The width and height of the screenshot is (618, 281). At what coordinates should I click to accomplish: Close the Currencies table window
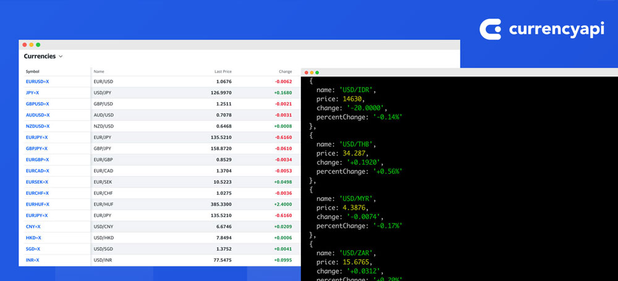coord(25,45)
